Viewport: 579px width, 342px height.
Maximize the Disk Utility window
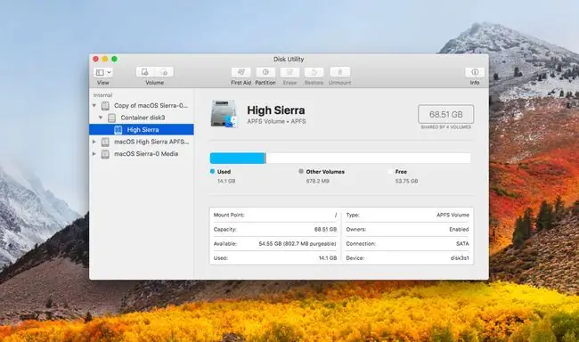115,59
